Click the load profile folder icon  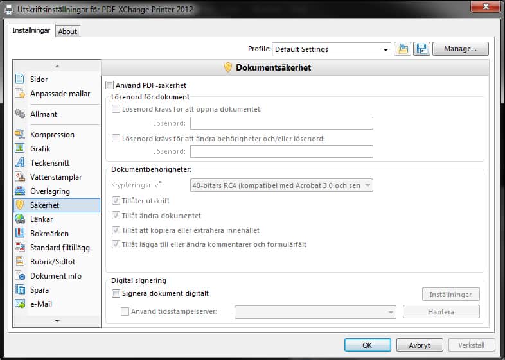(402, 49)
